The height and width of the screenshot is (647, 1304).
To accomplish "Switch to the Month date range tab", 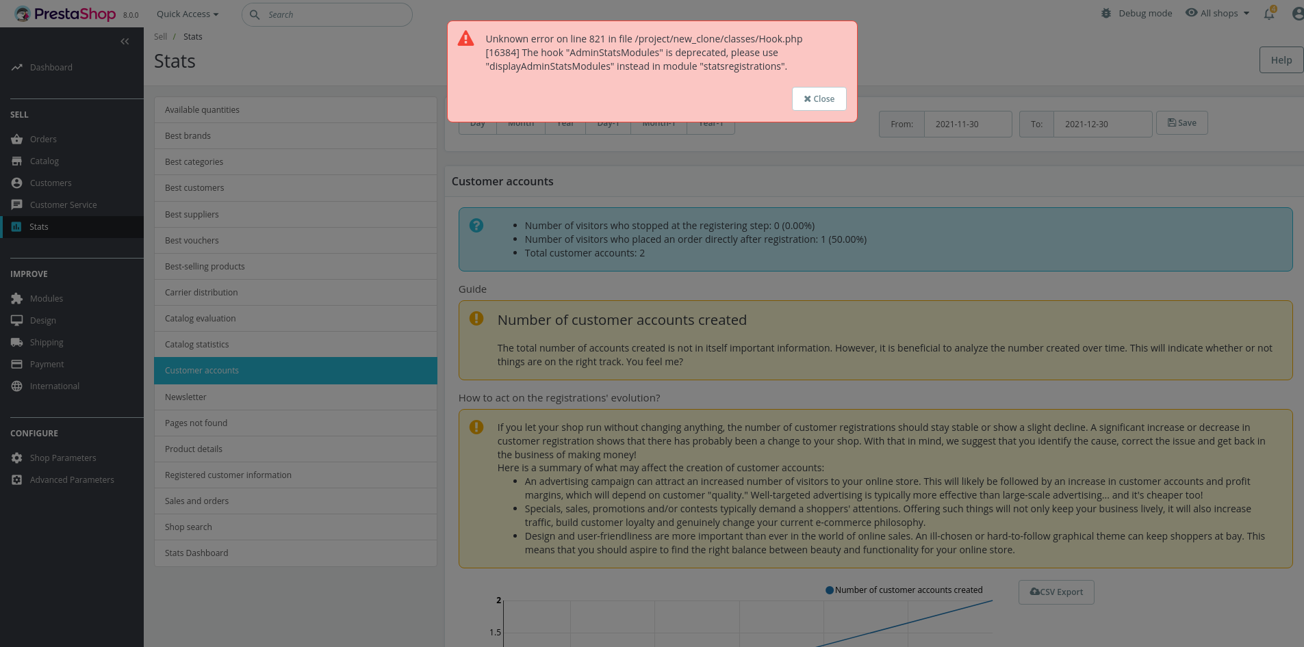I will (520, 122).
